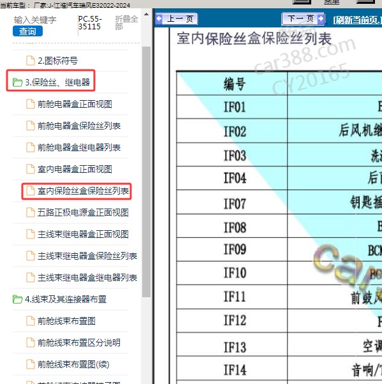Click the 室内保险丝盒保险丝列表 page title
382x384 pixels.
click(x=254, y=39)
